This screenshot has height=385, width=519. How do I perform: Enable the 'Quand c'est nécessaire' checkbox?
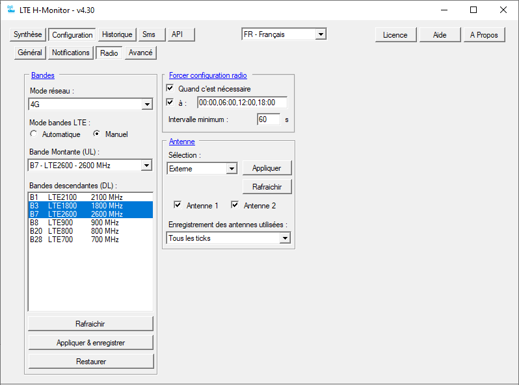(x=170, y=88)
